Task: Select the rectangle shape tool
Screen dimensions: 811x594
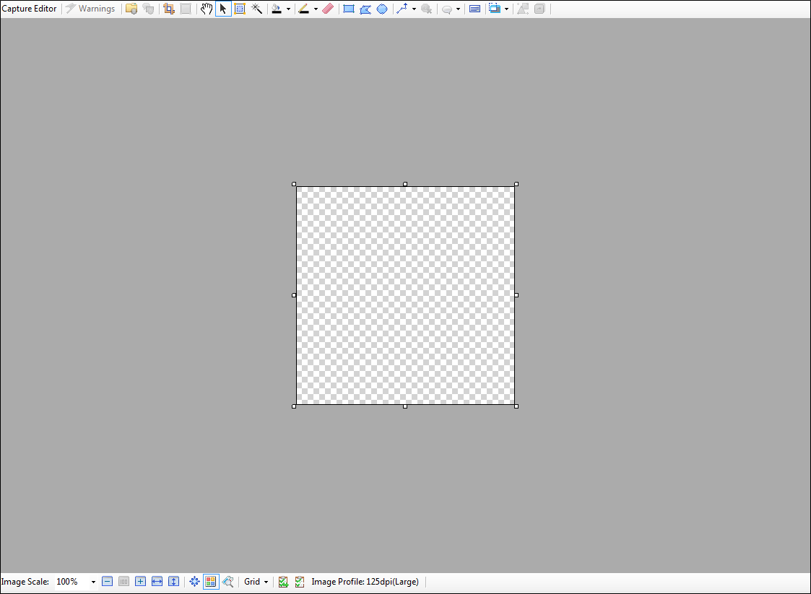Action: (x=348, y=8)
